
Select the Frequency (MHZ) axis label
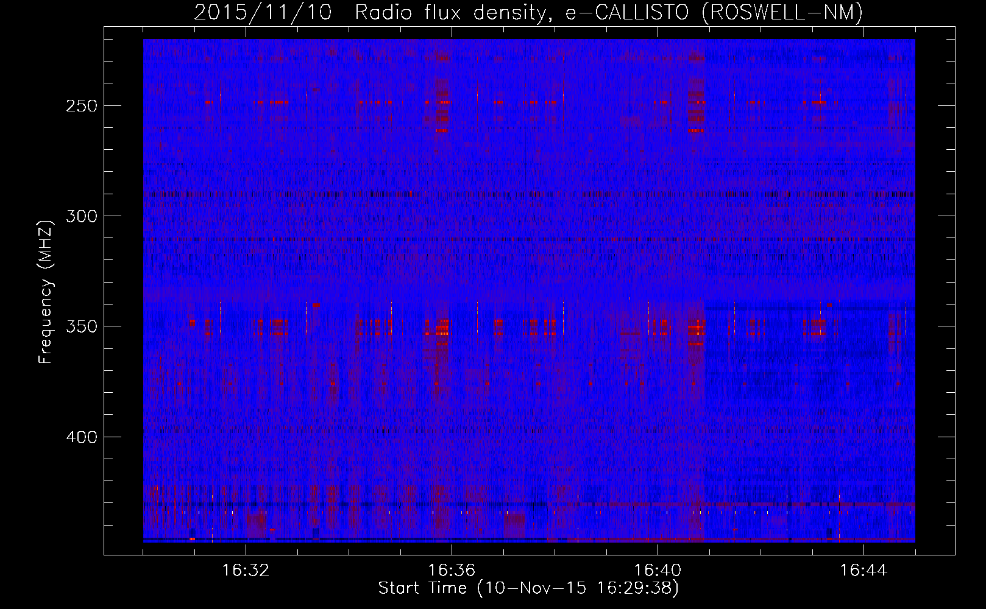pos(46,292)
